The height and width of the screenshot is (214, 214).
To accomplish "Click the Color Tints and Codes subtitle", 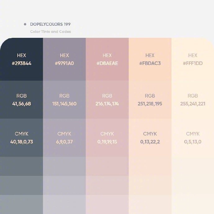I will 51,32.
